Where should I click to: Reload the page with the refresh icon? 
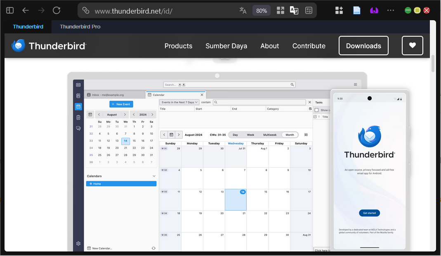(57, 10)
